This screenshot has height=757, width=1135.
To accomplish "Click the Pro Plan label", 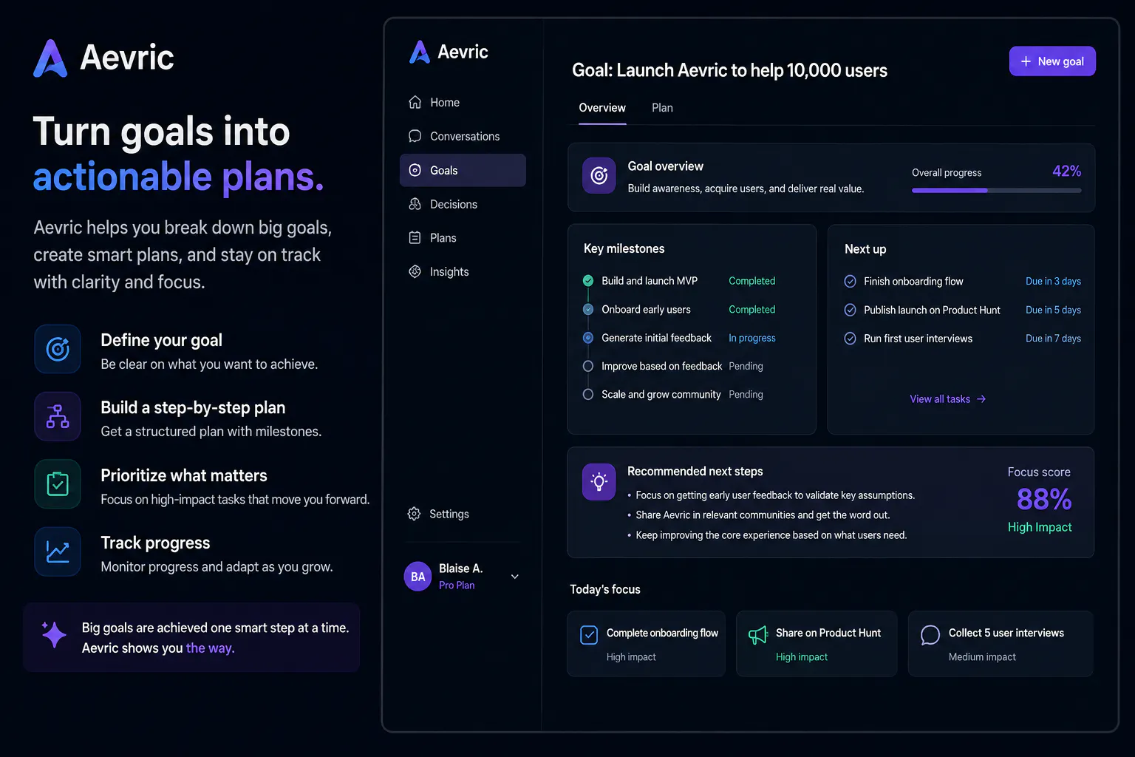I will tap(457, 585).
